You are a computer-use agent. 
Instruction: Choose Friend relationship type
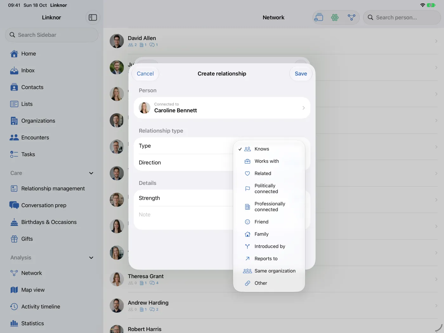pyautogui.click(x=269, y=222)
